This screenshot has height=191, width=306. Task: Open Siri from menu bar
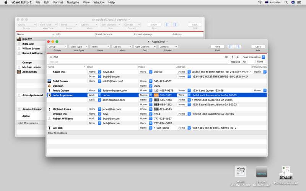[293, 2]
